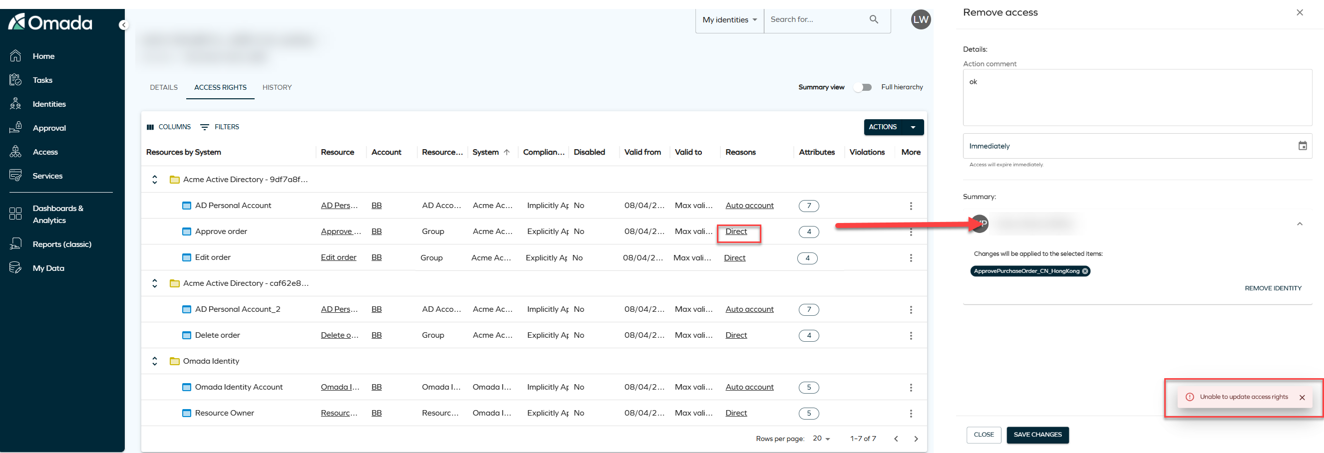Open Home in the sidebar
The width and height of the screenshot is (1324, 453).
(x=43, y=56)
